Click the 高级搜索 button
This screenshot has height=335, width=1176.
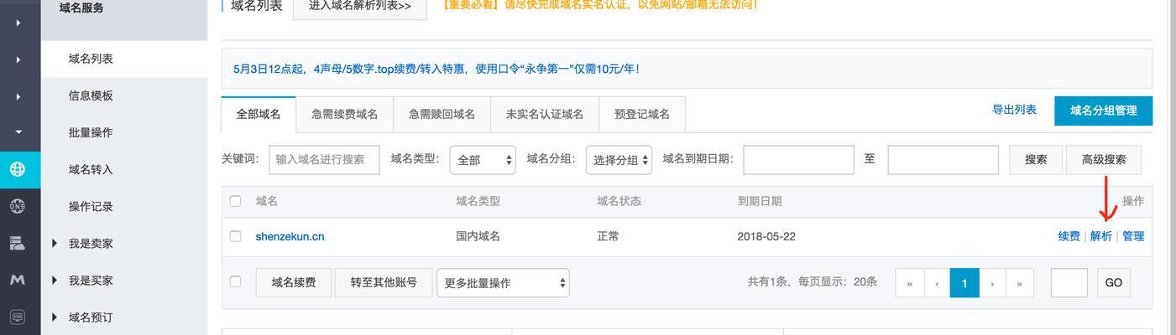(x=1103, y=159)
